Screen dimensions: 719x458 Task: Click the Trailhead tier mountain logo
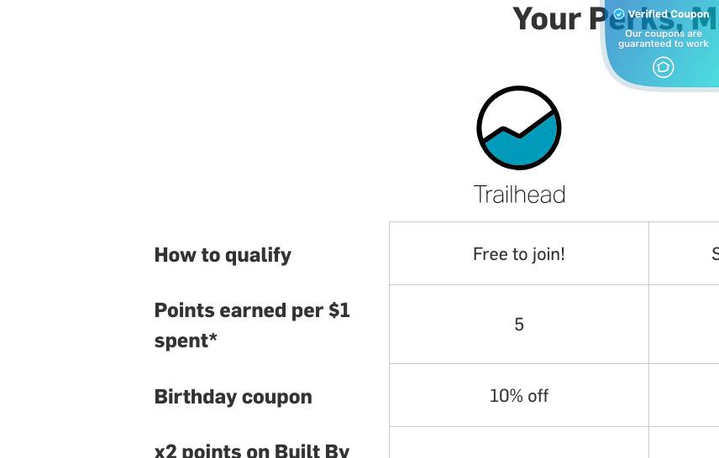coord(519,128)
